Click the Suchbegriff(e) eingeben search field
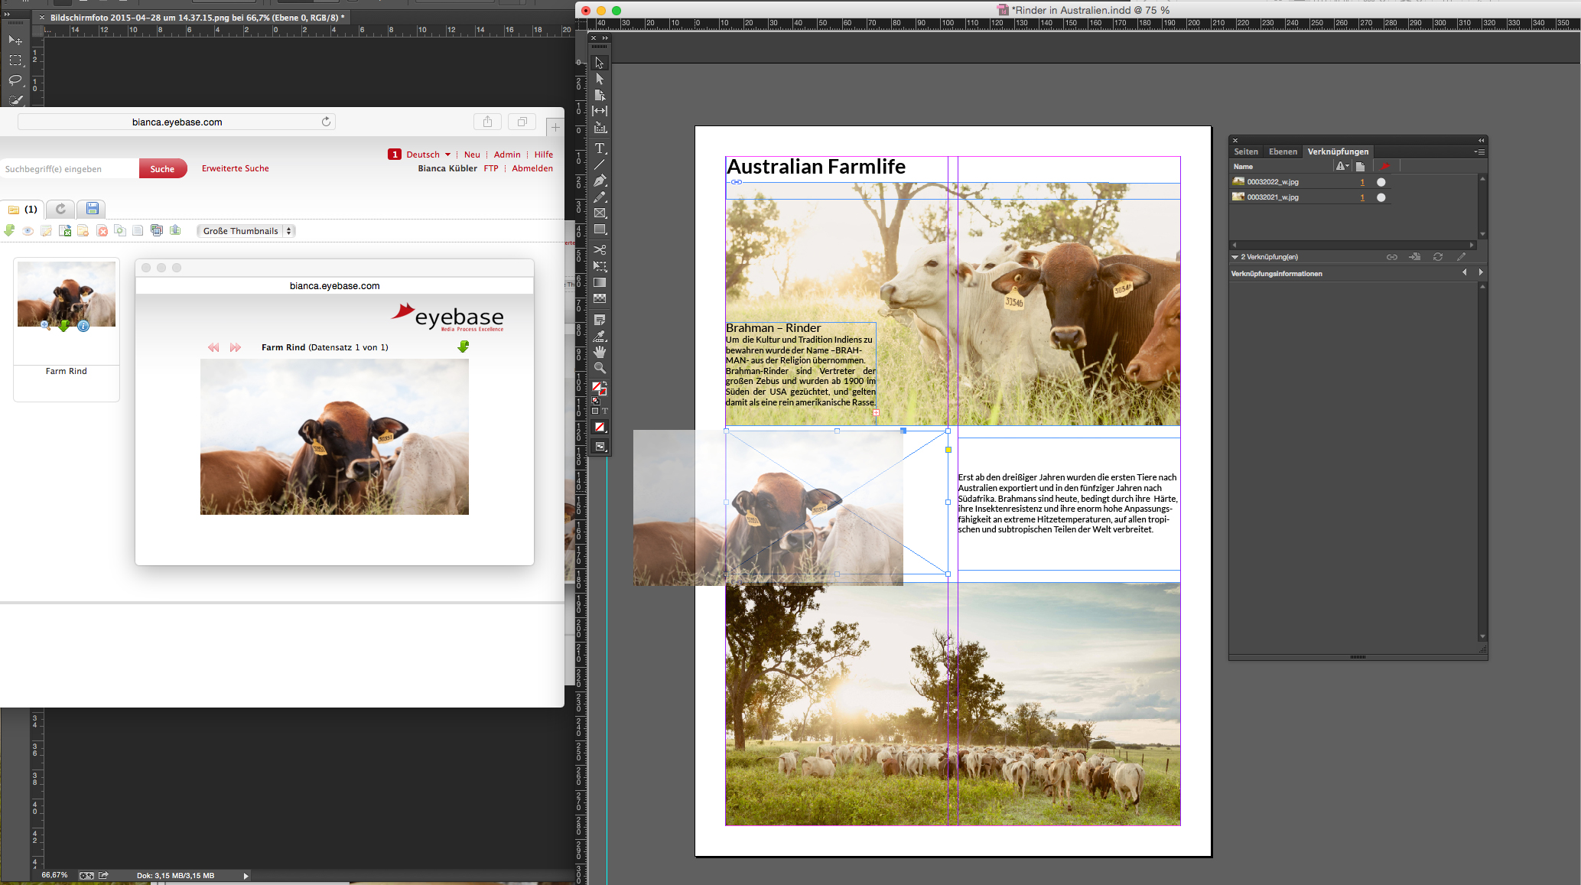1581x885 pixels. [x=70, y=169]
